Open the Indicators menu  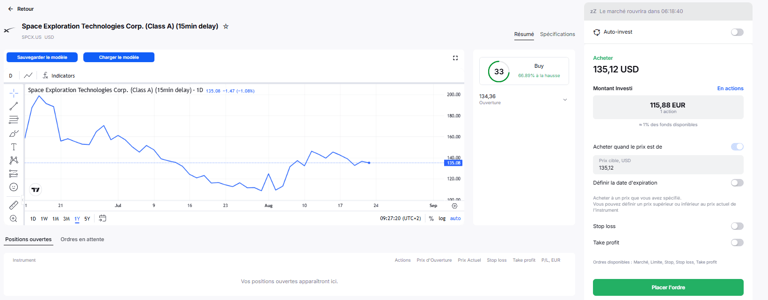pos(59,75)
